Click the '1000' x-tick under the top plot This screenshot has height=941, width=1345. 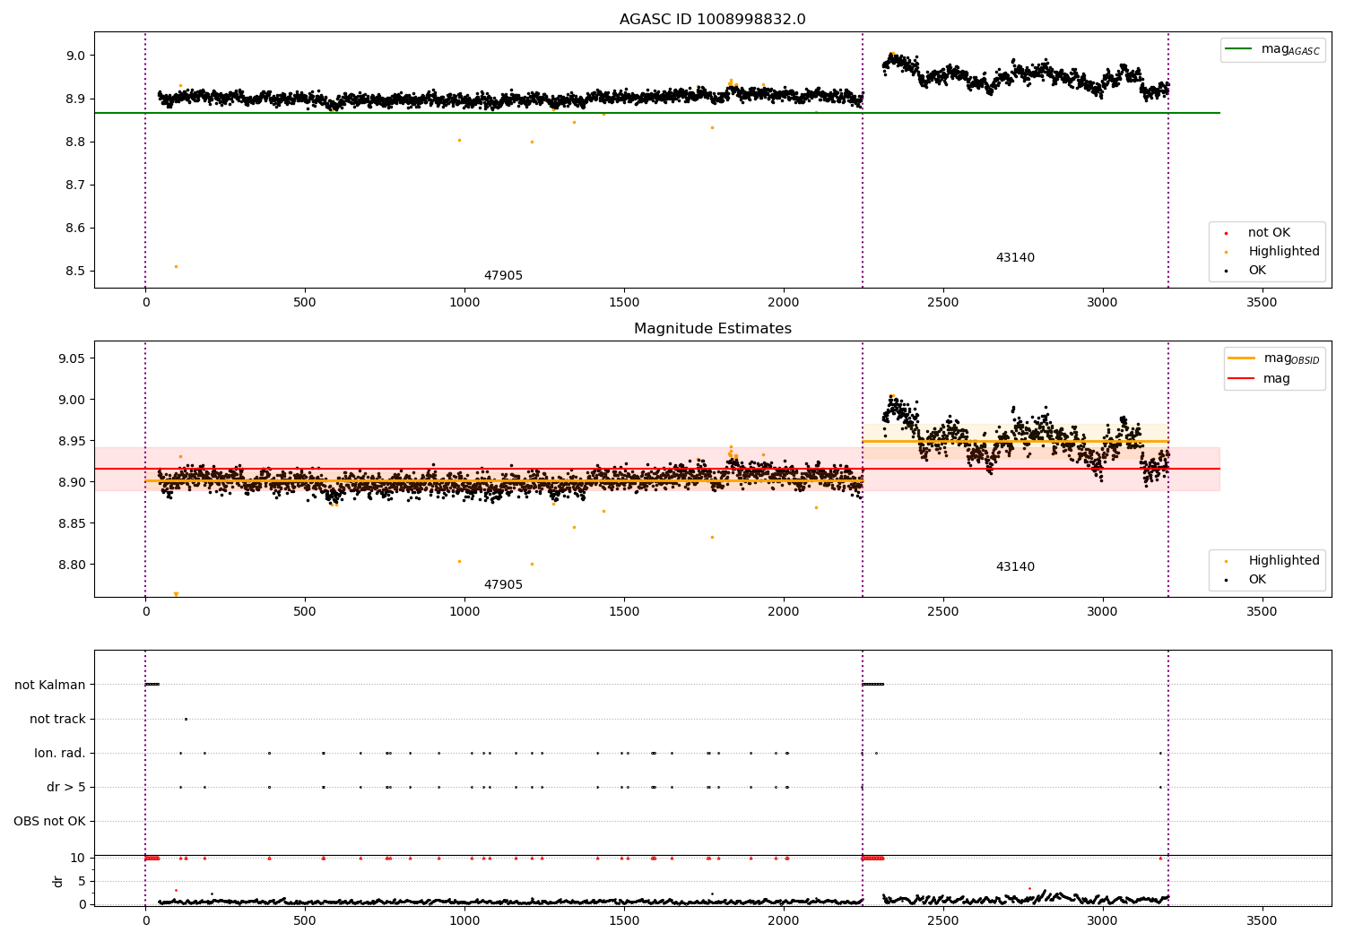pos(464,303)
